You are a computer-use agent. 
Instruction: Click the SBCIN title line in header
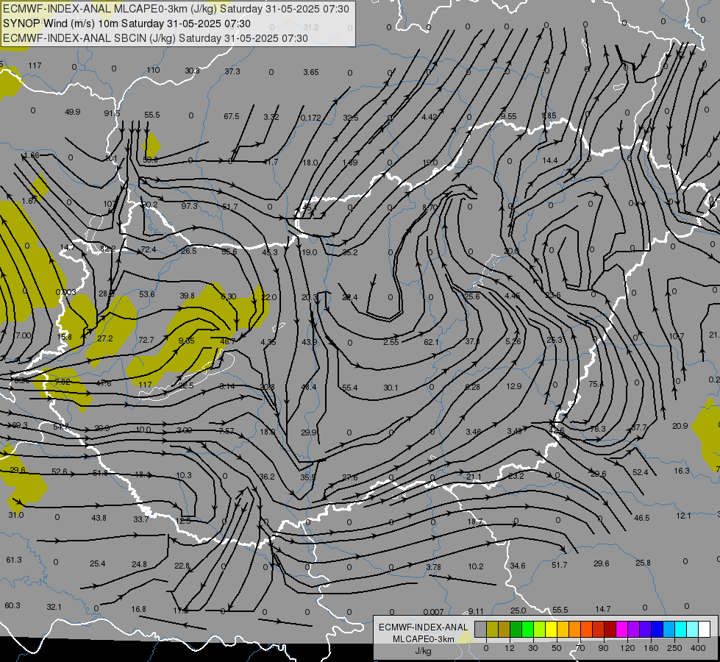tap(155, 38)
